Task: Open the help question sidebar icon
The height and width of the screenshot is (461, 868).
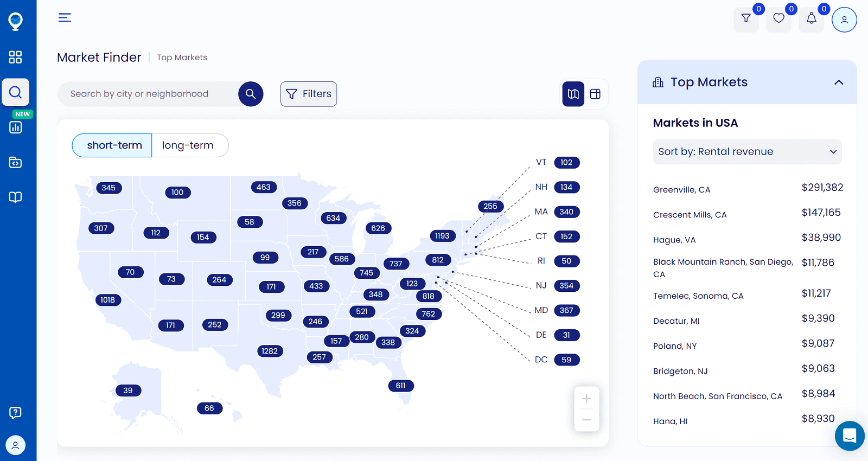Action: point(15,413)
